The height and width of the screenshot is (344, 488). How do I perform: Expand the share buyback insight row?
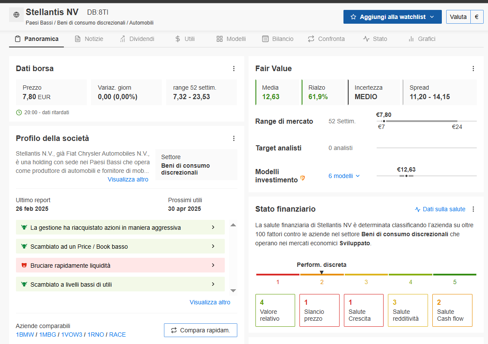120,227
